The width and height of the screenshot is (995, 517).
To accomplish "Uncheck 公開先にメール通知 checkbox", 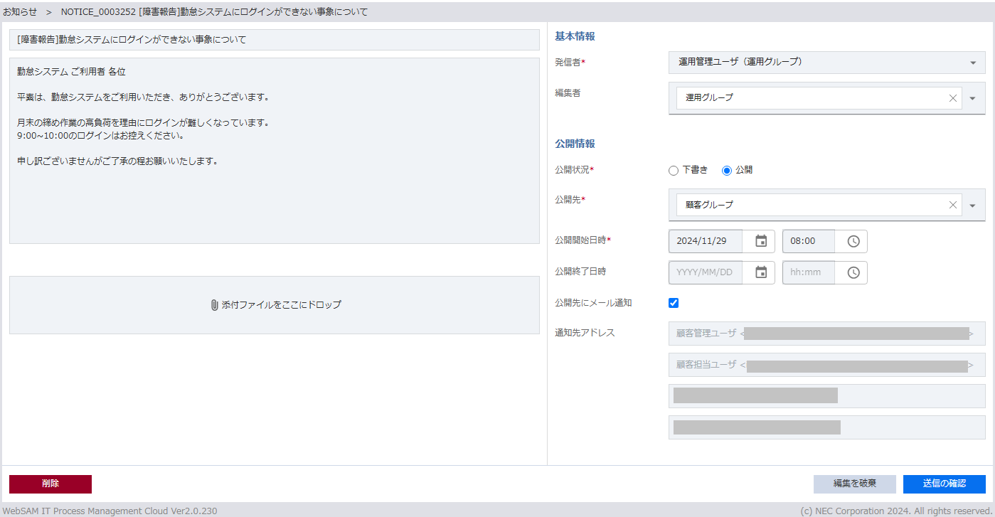I will tap(674, 303).
